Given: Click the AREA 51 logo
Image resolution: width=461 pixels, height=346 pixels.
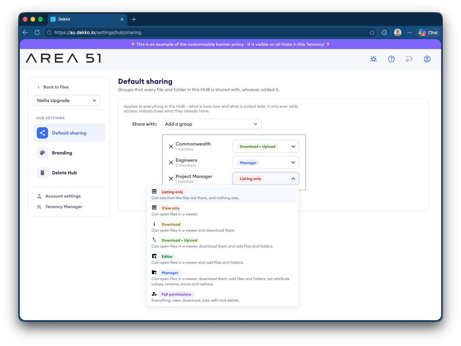Looking at the screenshot, I should click(x=63, y=58).
